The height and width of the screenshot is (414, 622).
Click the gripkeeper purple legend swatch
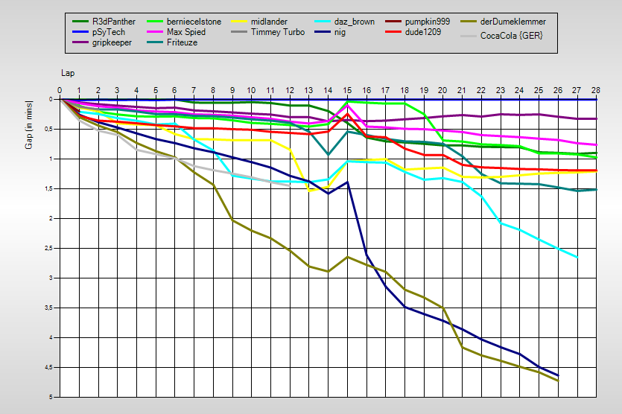(80, 42)
